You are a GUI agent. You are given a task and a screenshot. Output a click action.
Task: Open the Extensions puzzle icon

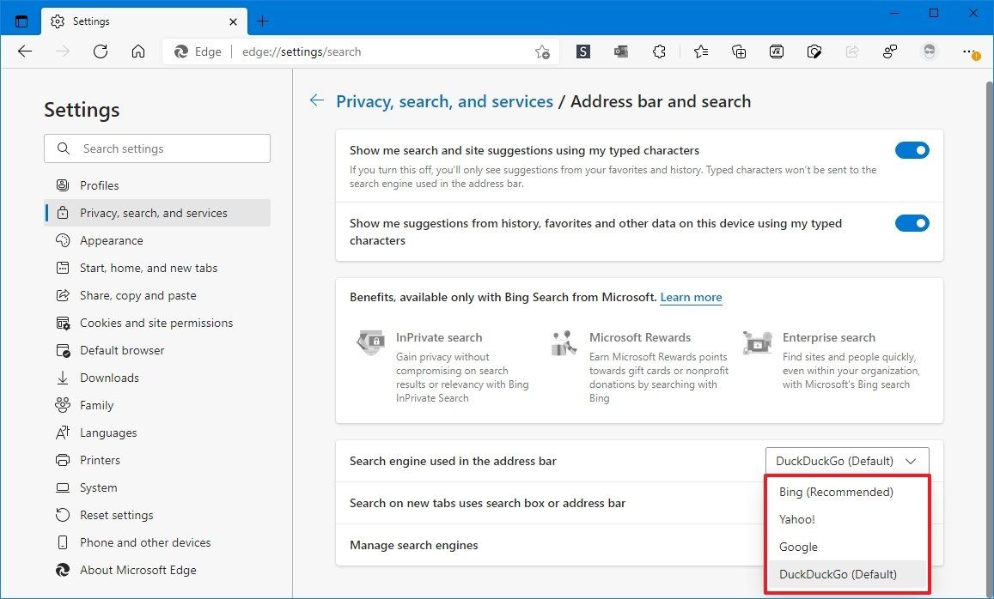[x=659, y=51]
